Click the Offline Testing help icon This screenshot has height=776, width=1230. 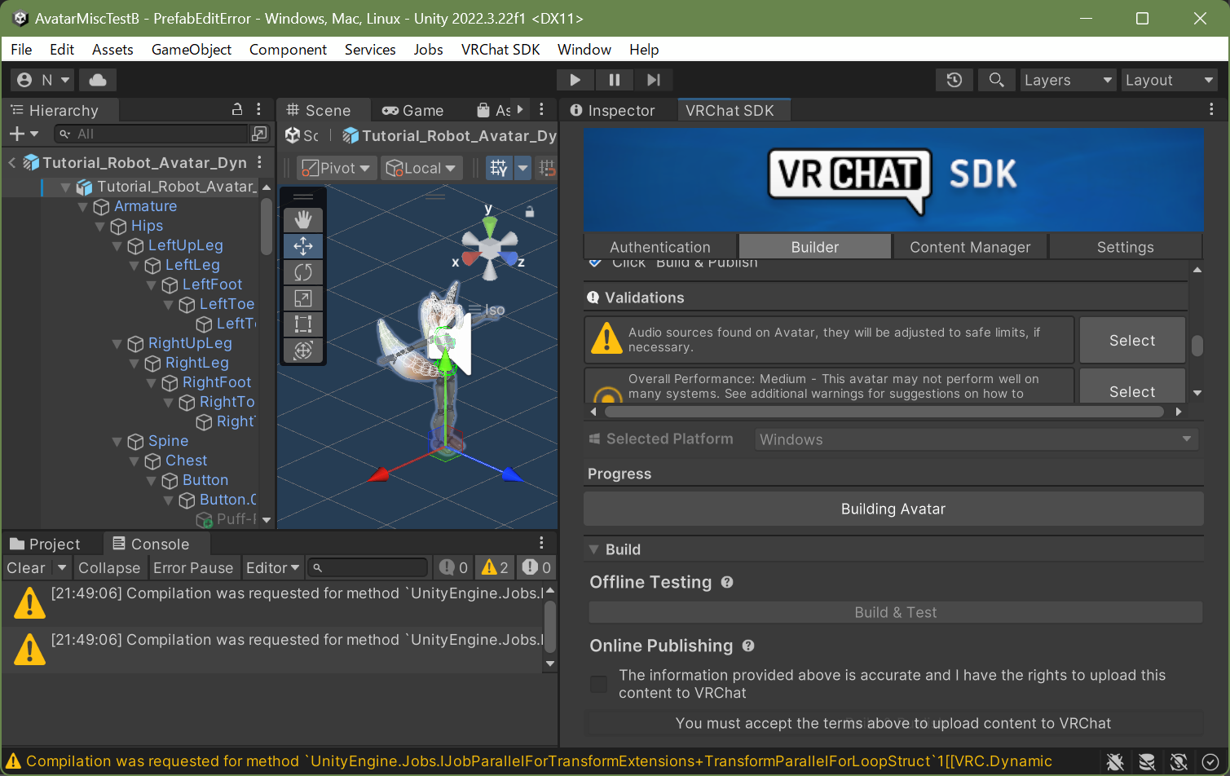(727, 582)
